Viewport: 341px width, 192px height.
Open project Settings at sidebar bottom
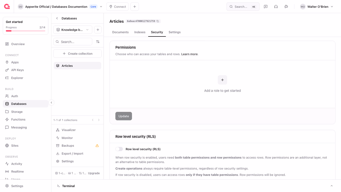point(26,186)
